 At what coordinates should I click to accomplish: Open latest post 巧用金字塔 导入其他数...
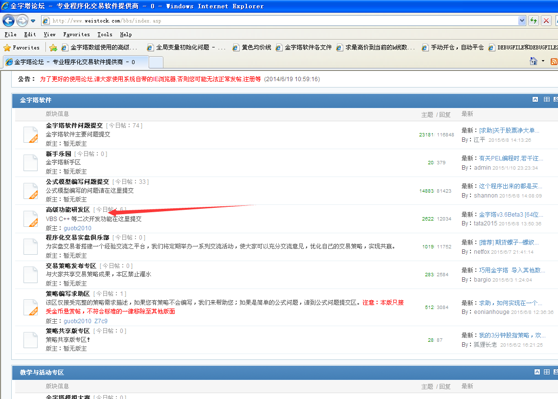(512, 270)
